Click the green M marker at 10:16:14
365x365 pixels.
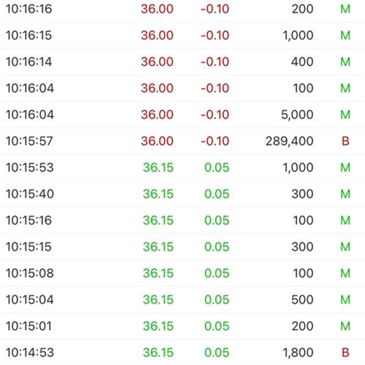coord(346,61)
